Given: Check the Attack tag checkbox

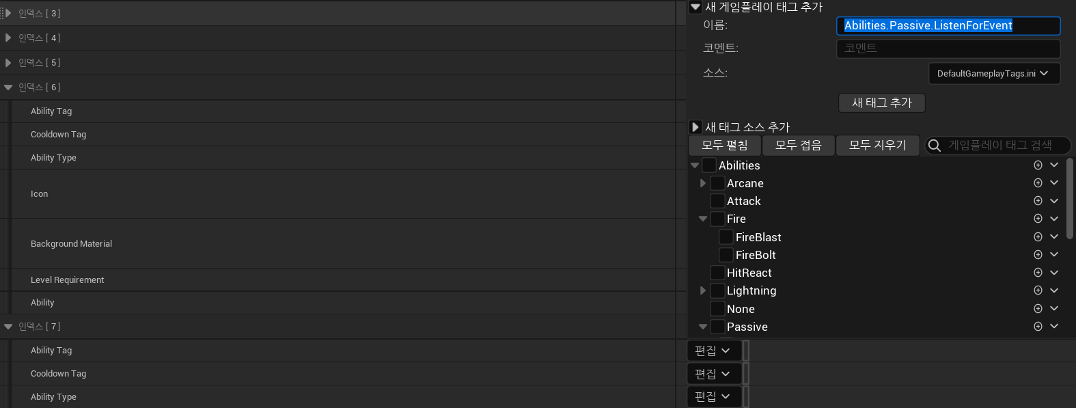Looking at the screenshot, I should [x=717, y=201].
